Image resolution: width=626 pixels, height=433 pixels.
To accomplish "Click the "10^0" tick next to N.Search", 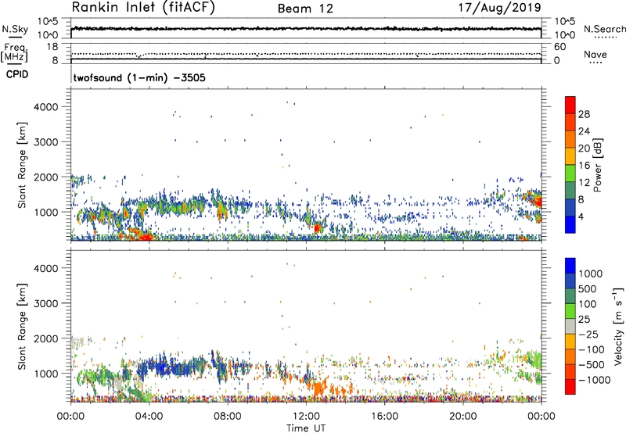I will tap(565, 35).
